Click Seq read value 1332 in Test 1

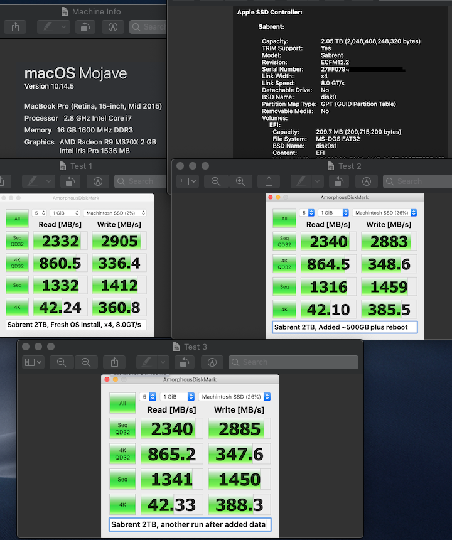60,285
